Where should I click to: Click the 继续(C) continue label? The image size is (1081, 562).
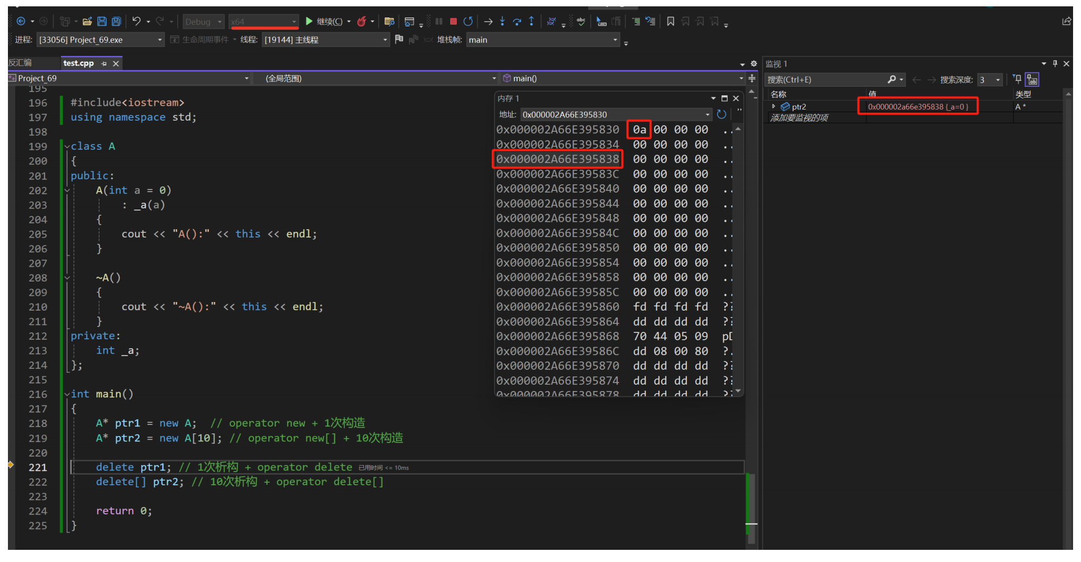(329, 22)
